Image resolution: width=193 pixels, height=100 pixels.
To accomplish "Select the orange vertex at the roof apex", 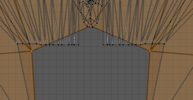I will pos(91,26).
